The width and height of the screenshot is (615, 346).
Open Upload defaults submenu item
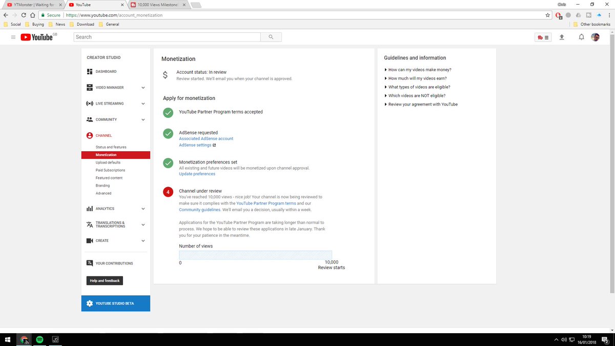click(108, 162)
